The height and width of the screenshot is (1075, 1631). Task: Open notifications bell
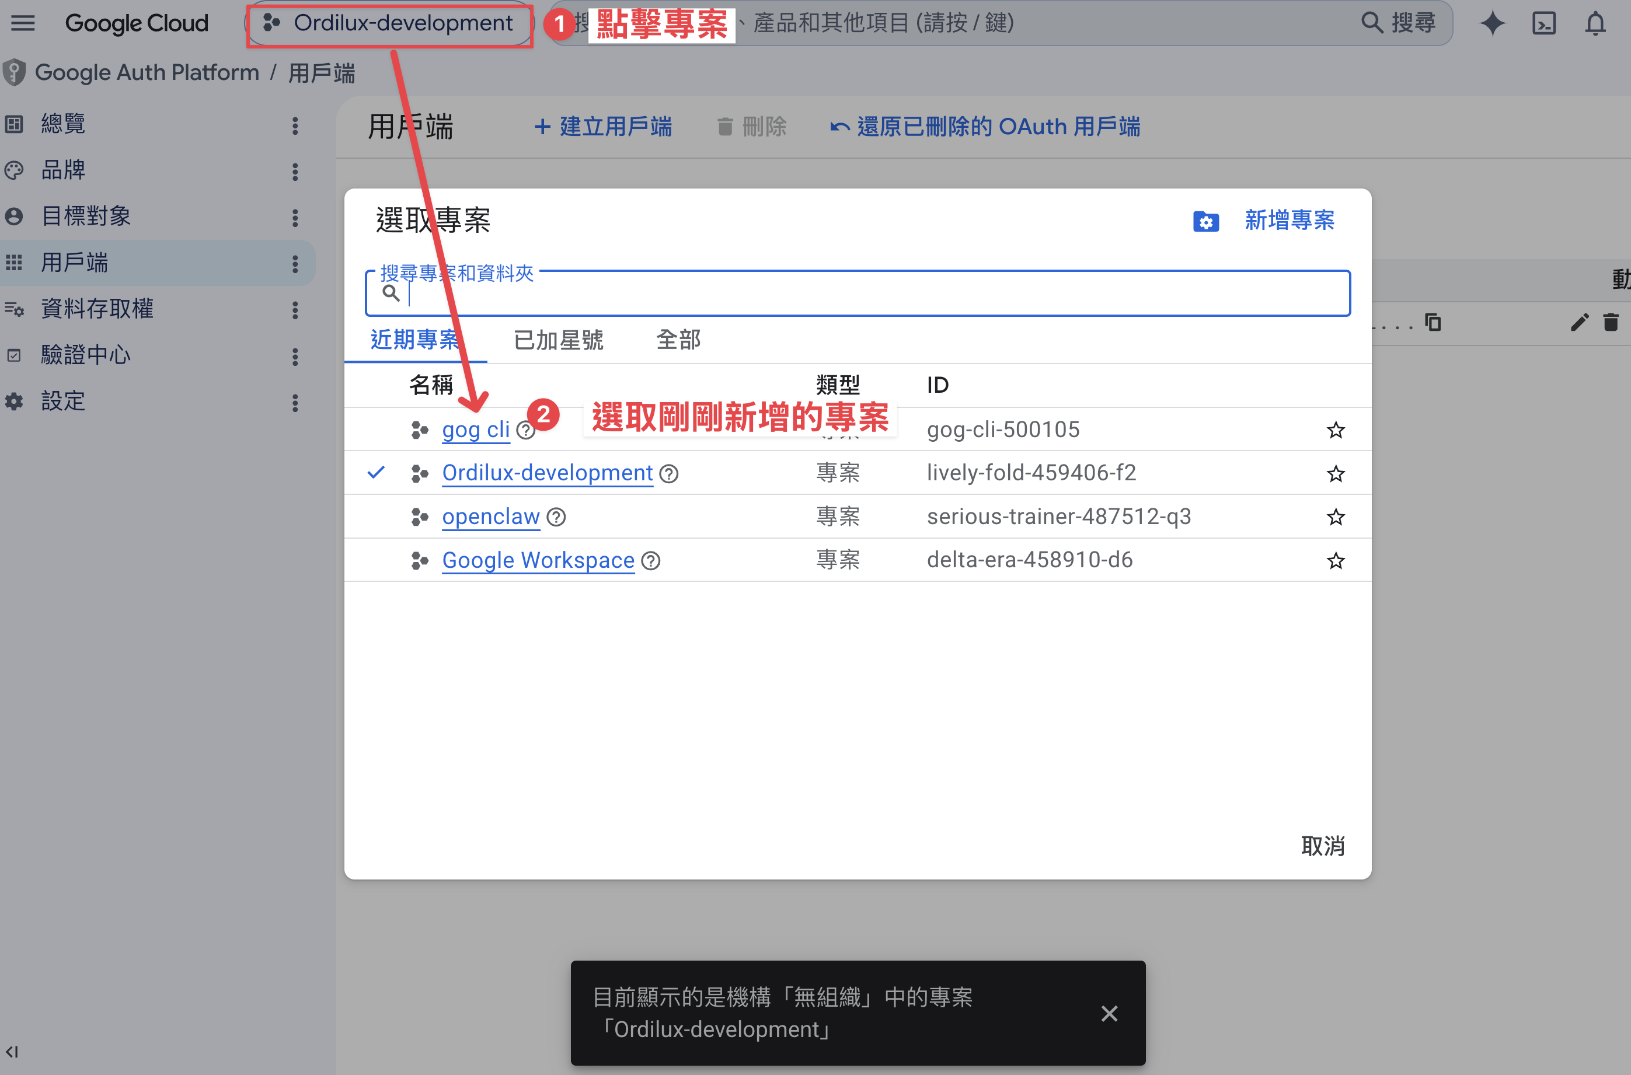(1595, 23)
